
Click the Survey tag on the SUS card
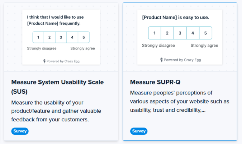point(20,131)
